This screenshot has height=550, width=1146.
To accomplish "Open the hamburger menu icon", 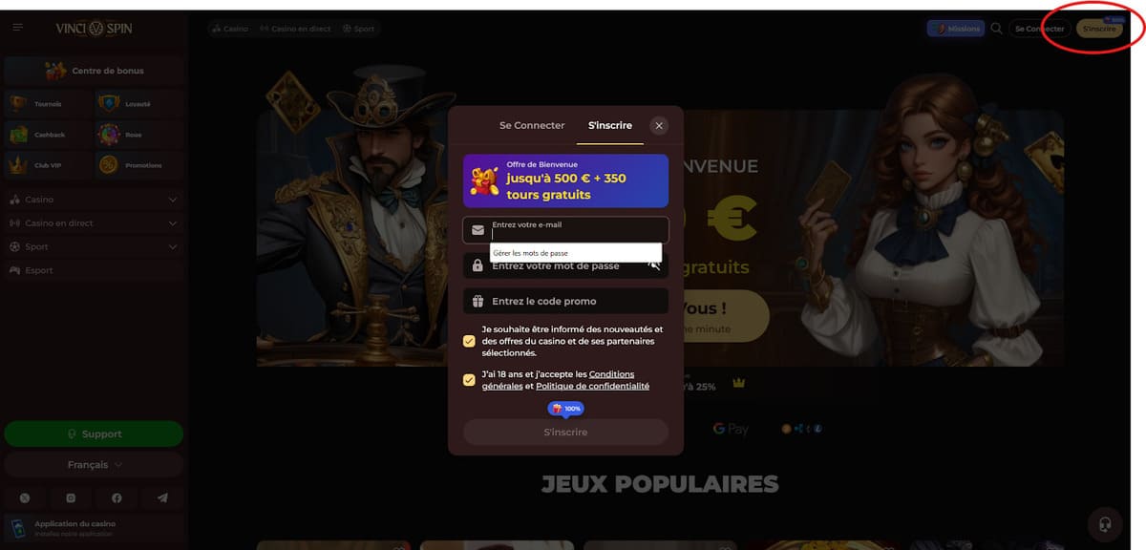I will [18, 28].
